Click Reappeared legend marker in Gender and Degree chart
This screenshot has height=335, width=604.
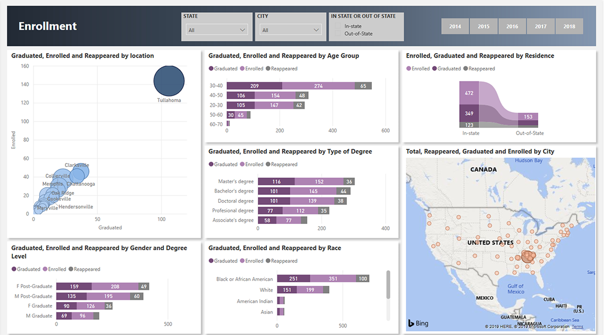coord(71,269)
